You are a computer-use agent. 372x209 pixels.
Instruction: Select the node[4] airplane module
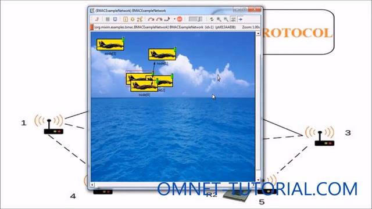click(144, 86)
